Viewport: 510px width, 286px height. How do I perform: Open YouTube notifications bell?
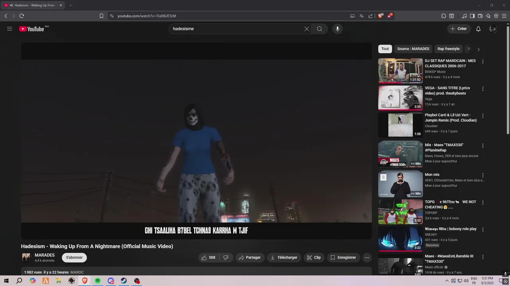click(x=479, y=29)
